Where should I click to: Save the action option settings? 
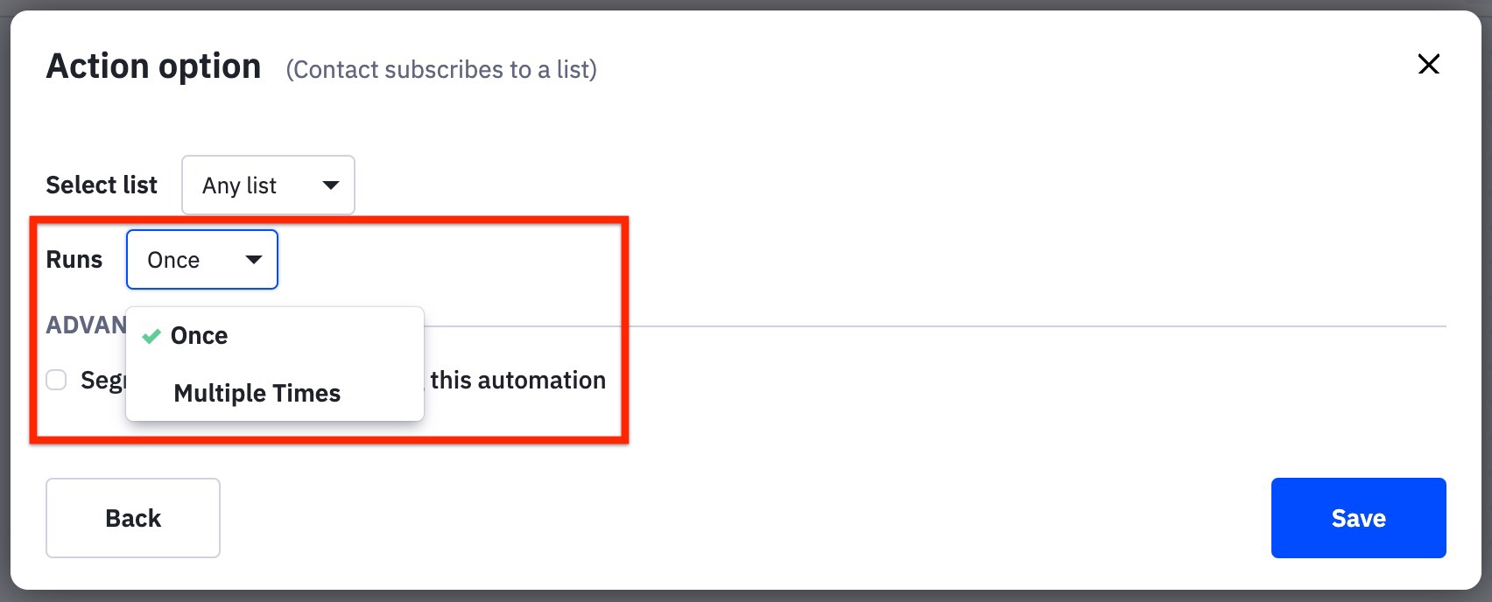click(1358, 518)
